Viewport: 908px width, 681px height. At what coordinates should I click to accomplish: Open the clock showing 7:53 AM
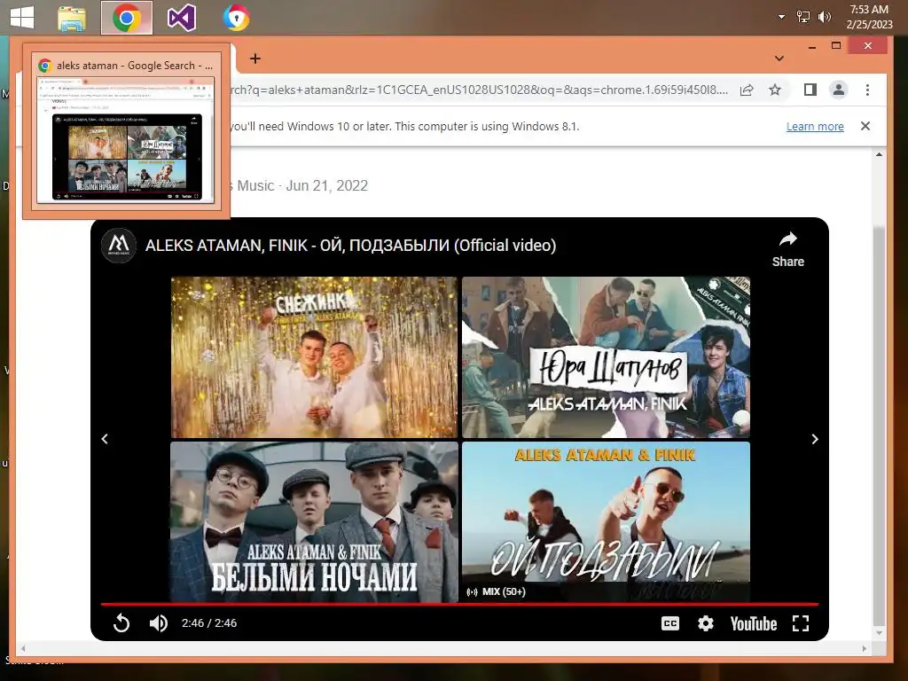pos(869,17)
